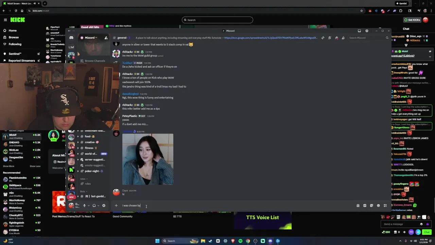Open Google Docs schedule link in channel topic
Screen dimensions: 435x245
tap(271, 38)
